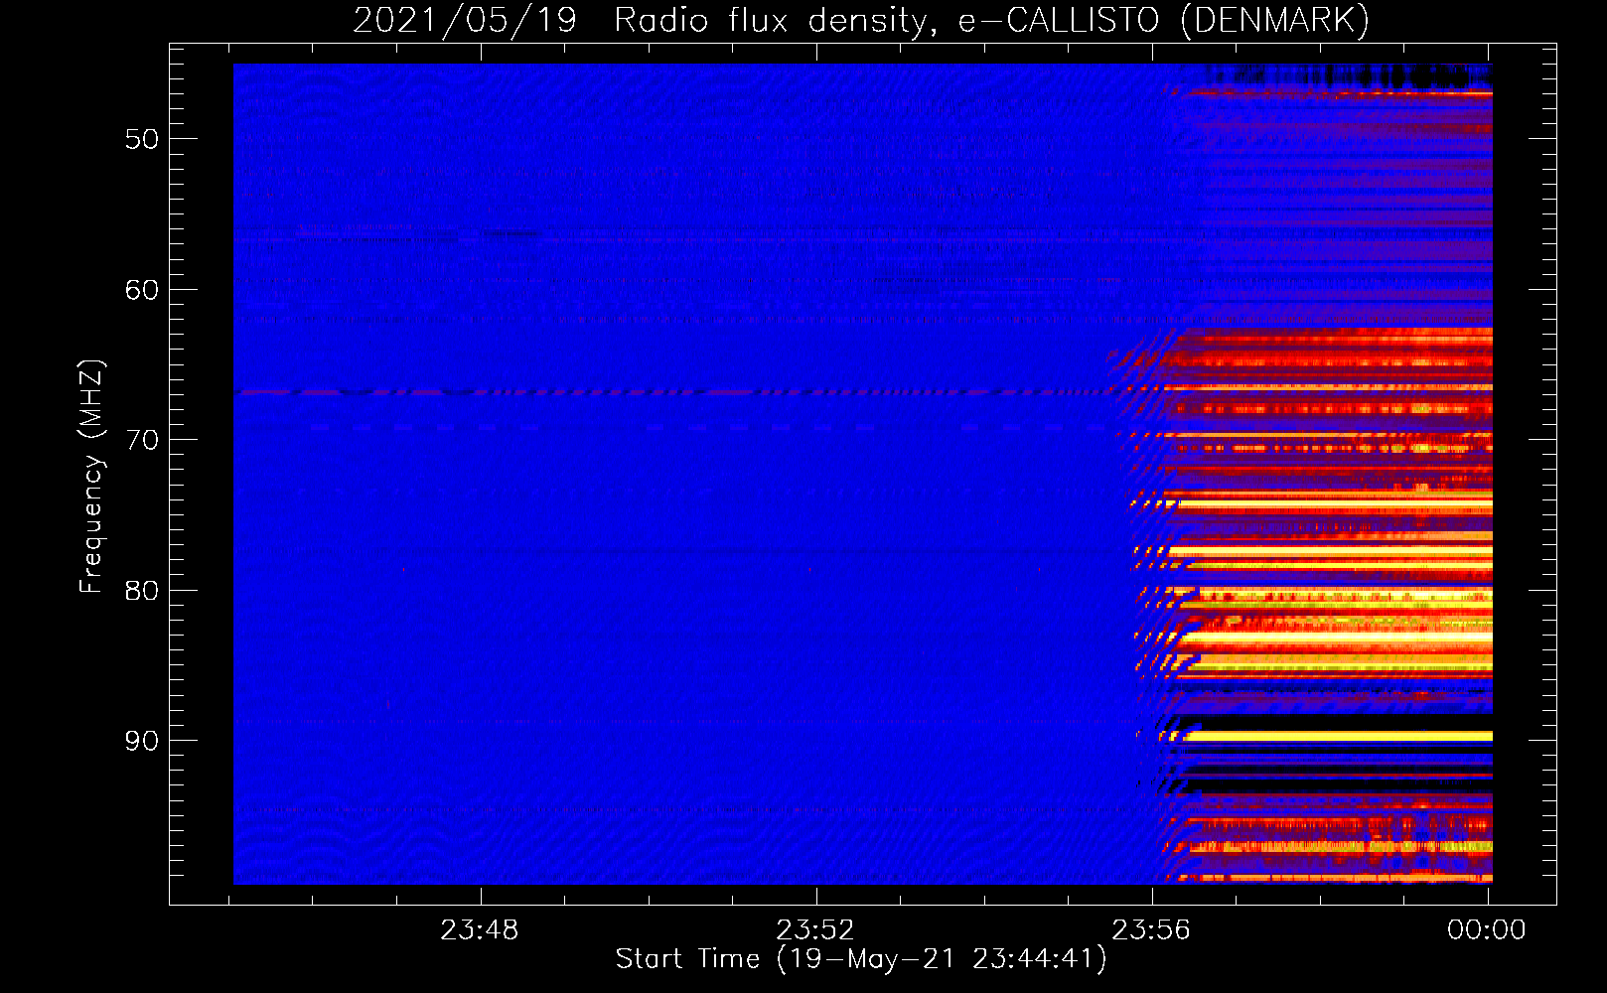Select the "Frequency (MHZ)" y-axis label
Screen dimensions: 1607x993
pos(90,477)
